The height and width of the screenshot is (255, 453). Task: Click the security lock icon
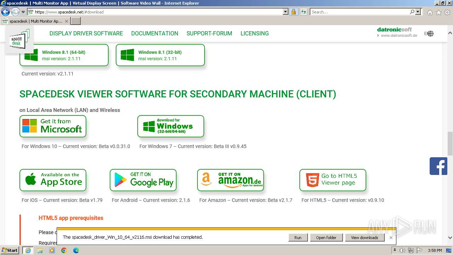[293, 12]
